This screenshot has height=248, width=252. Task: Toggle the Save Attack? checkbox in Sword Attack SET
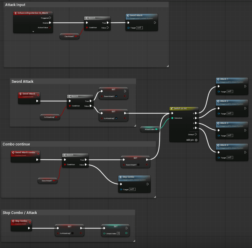click(x=116, y=96)
